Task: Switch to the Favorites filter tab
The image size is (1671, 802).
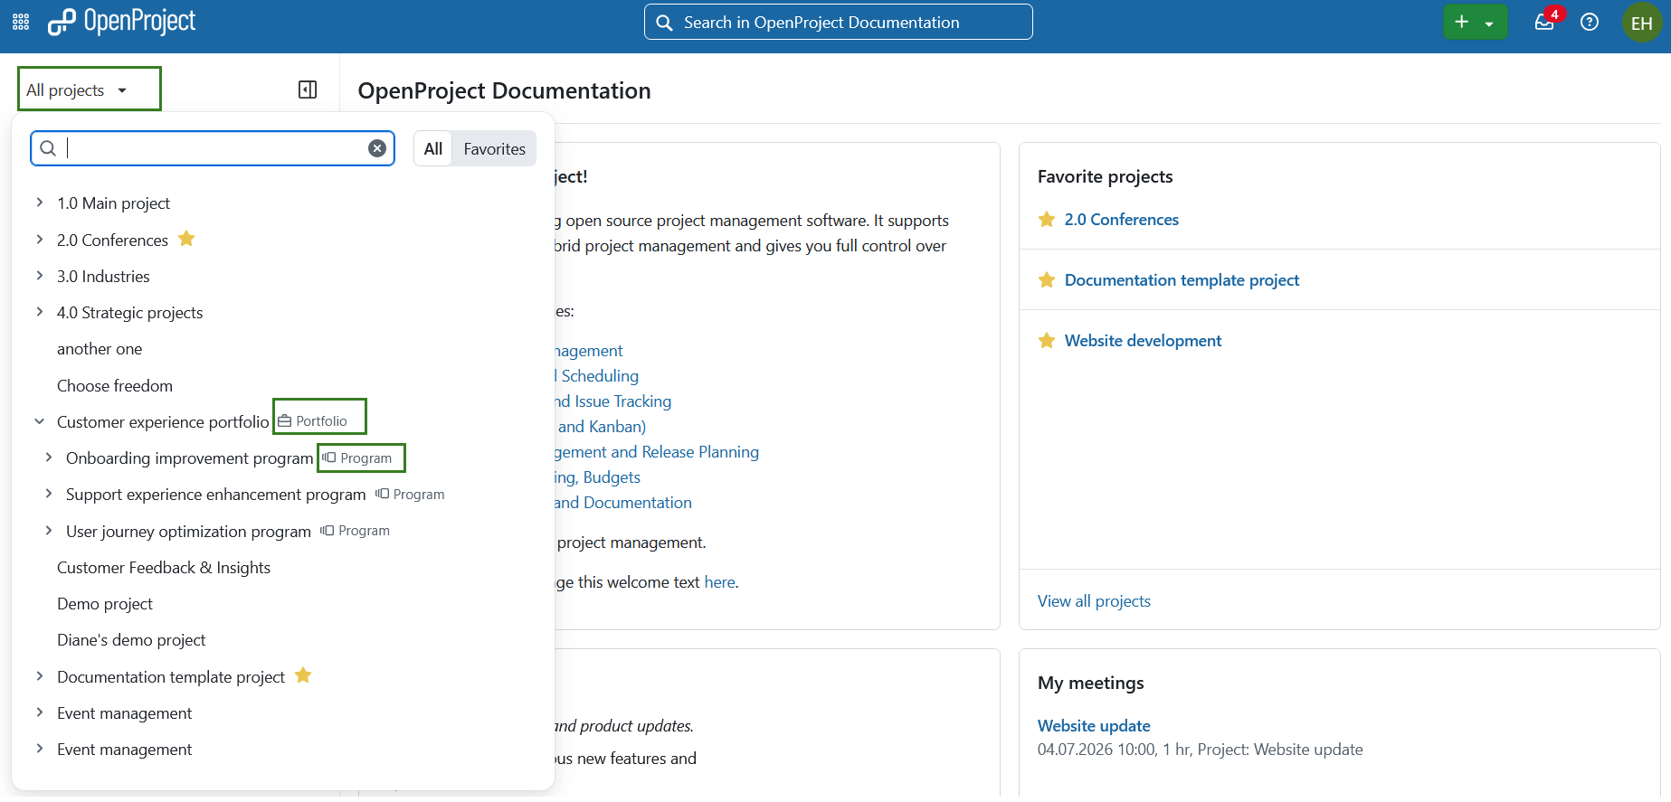Action: point(494,148)
